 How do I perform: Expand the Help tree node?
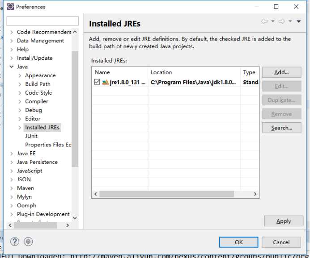click(x=12, y=49)
